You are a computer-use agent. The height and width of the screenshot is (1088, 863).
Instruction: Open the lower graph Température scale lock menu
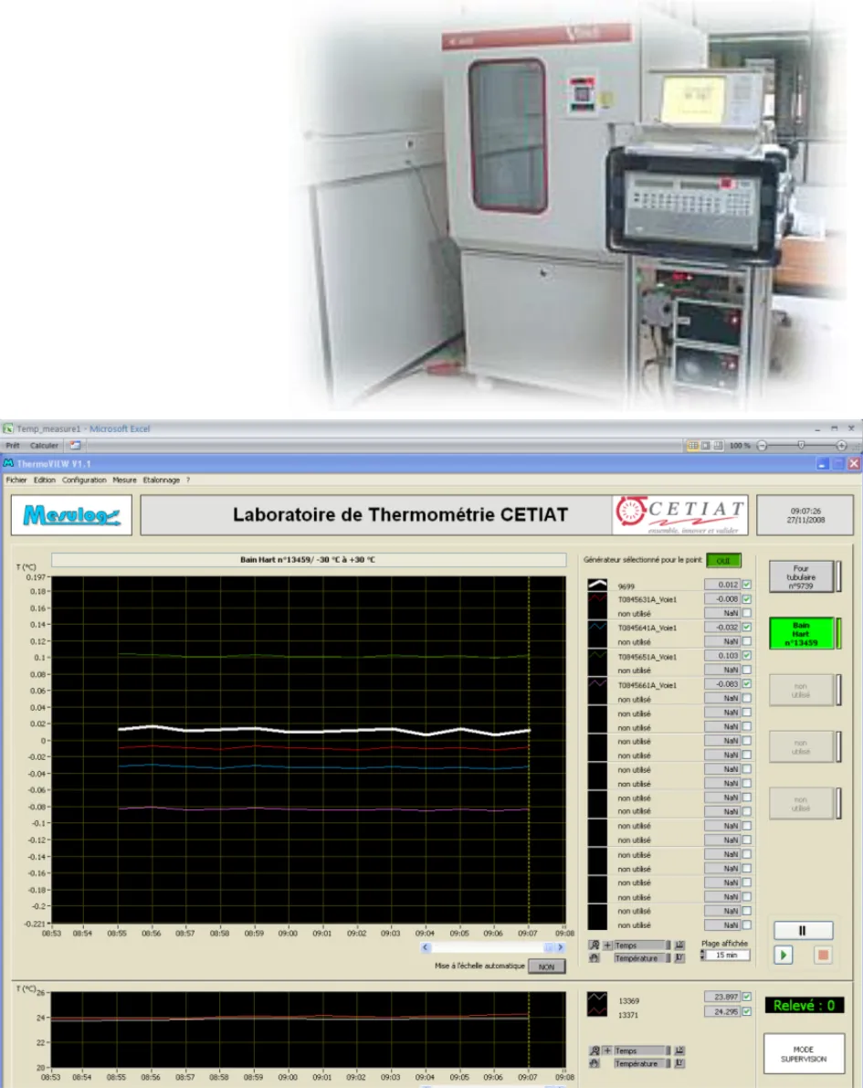(x=668, y=1063)
